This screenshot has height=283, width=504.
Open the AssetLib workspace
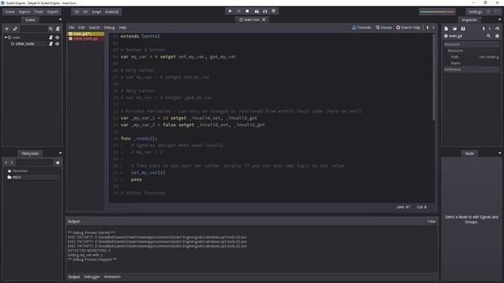pyautogui.click(x=112, y=12)
